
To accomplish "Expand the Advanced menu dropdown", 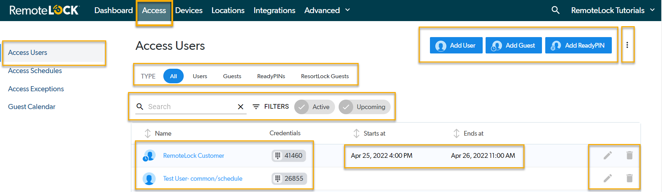I will click(x=327, y=10).
